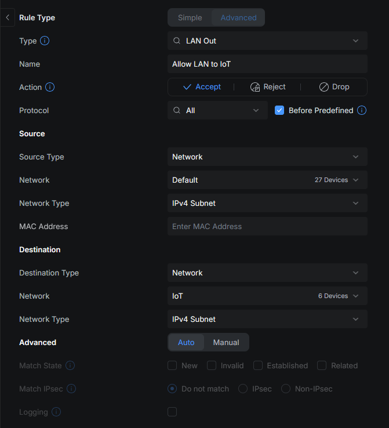389x428 pixels.
Task: Uncheck the Before Predefined checkbox
Action: (279, 110)
